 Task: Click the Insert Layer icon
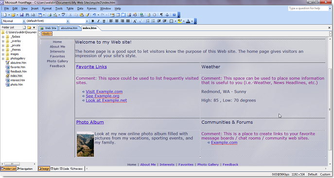(123, 15)
